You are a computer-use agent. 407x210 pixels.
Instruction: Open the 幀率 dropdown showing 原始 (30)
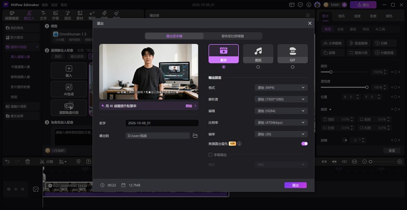(x=281, y=134)
